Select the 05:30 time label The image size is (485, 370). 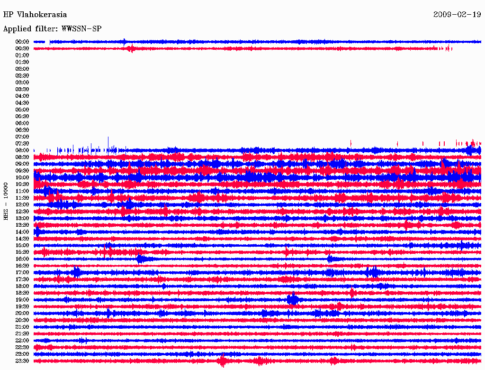(x=22, y=117)
